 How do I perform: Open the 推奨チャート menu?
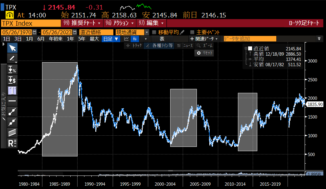(x=82, y=23)
